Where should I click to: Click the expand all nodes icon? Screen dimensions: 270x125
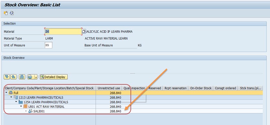point(7,77)
